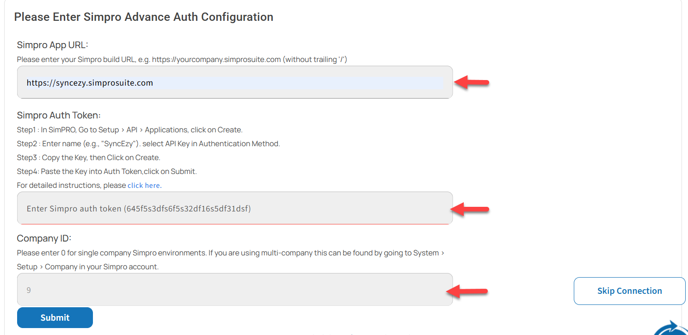Click the 'Company ID:' label
688x335 pixels.
pos(44,238)
